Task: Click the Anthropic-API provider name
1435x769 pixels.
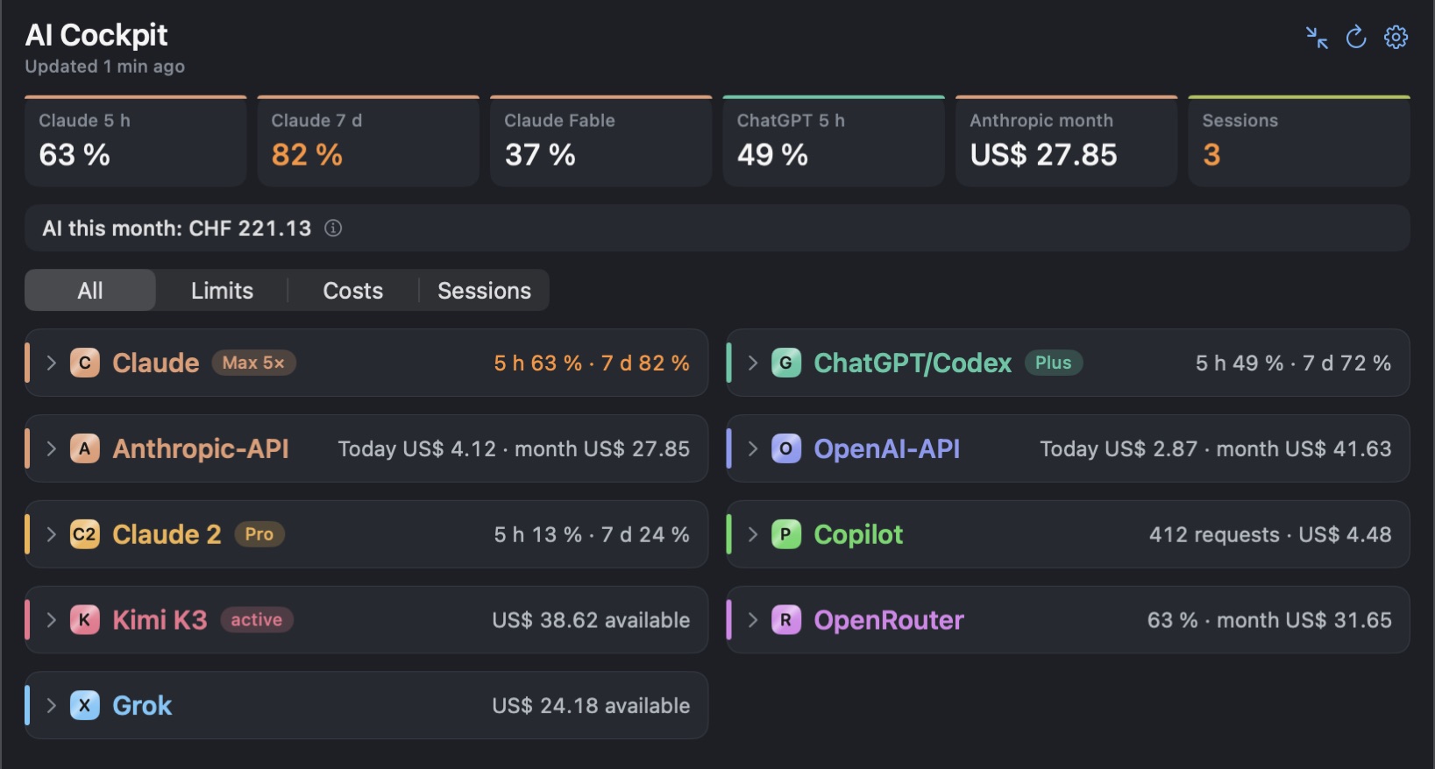Action: (x=201, y=448)
